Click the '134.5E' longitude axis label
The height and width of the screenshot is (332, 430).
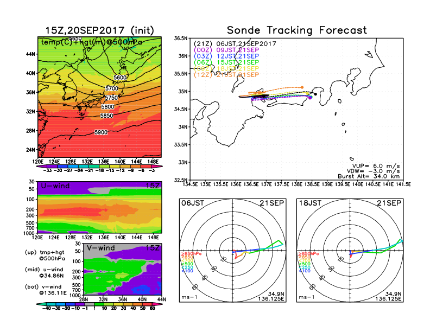click(190, 184)
